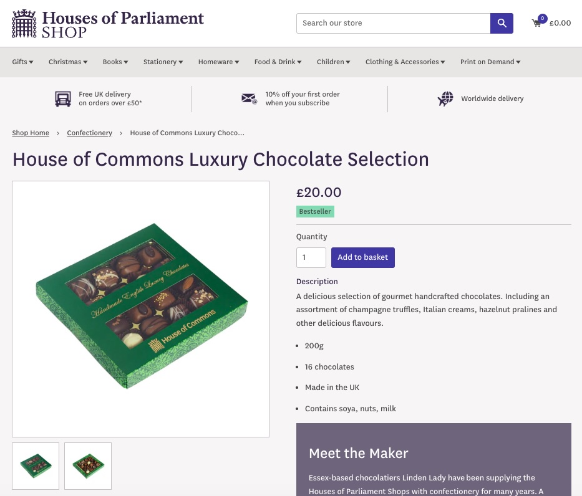Screen dimensions: 582x496
Task: Click the Houses of Parliament portcullis logo icon
Action: pyautogui.click(x=24, y=23)
